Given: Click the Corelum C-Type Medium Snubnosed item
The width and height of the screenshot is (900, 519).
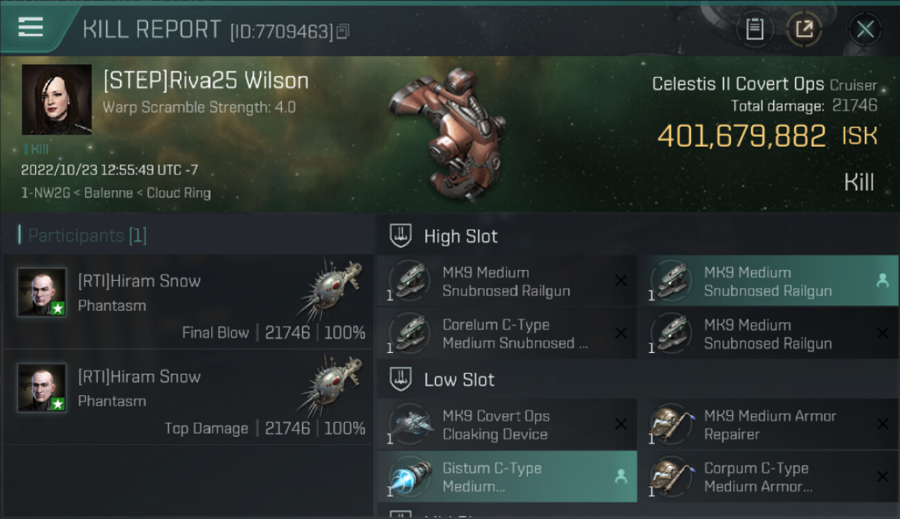Looking at the screenshot, I should 507,334.
